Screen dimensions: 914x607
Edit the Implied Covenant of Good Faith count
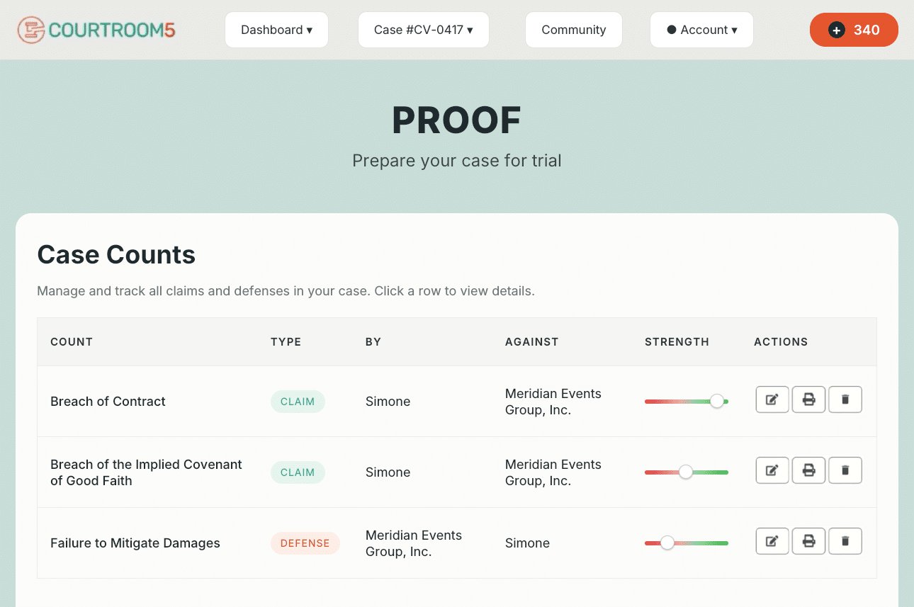pyautogui.click(x=772, y=470)
